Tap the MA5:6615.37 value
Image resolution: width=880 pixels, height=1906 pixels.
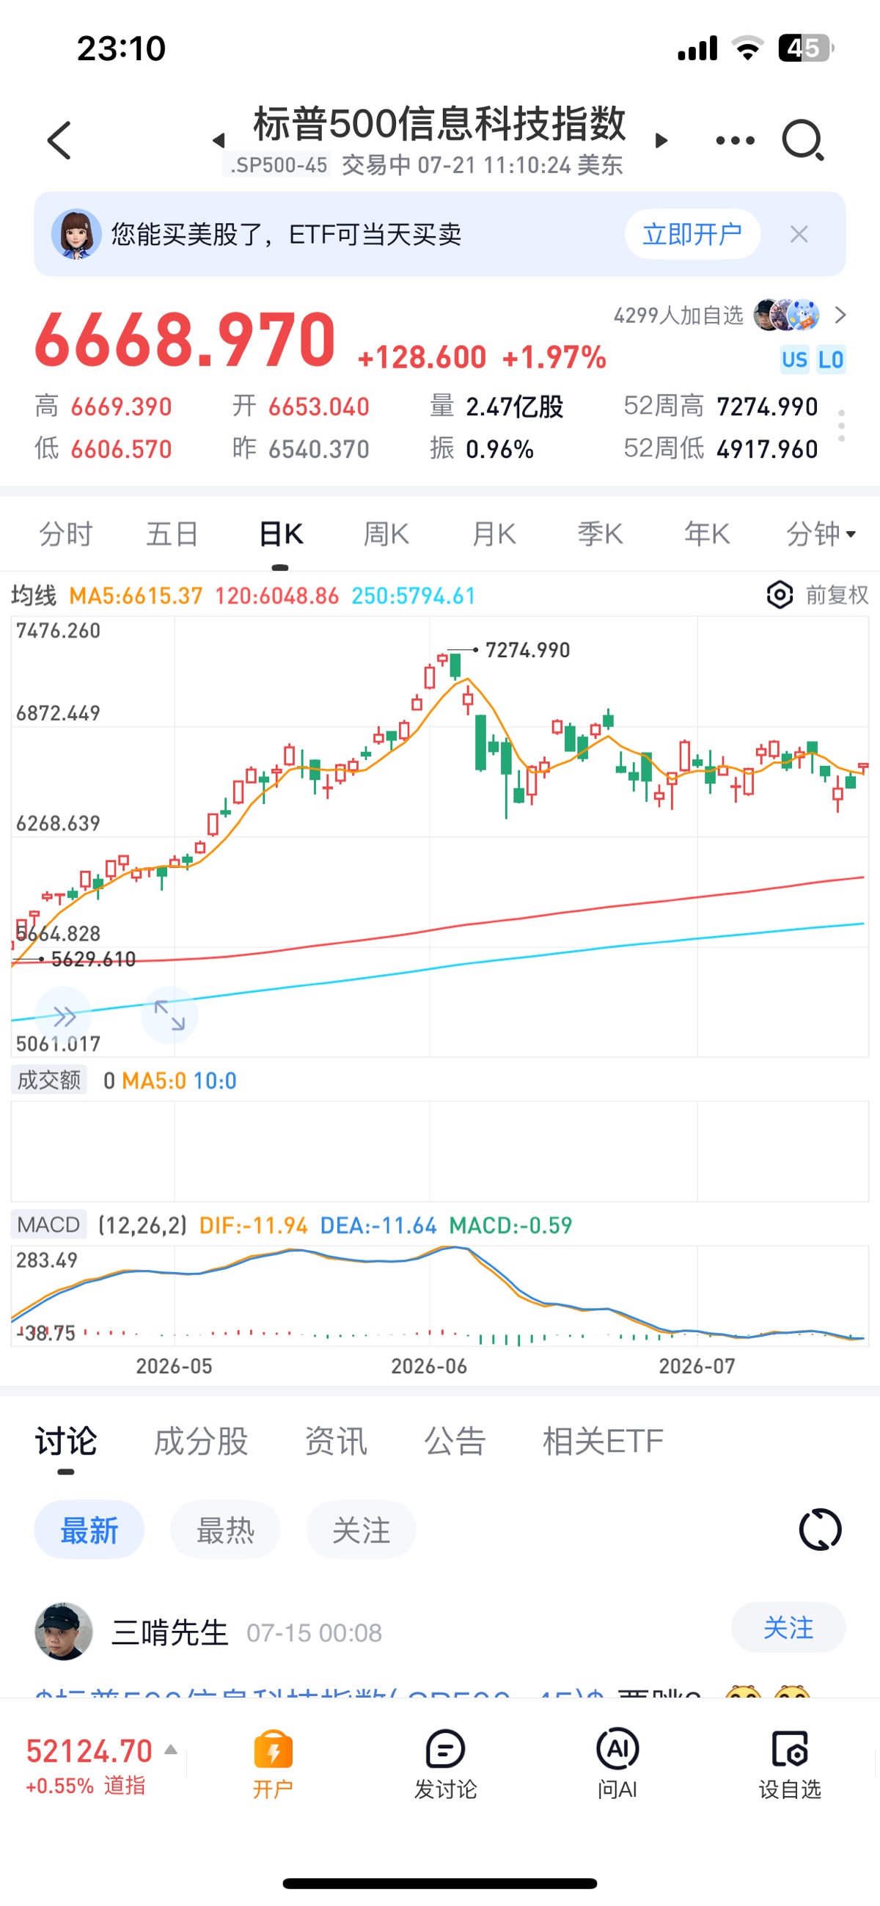[136, 596]
